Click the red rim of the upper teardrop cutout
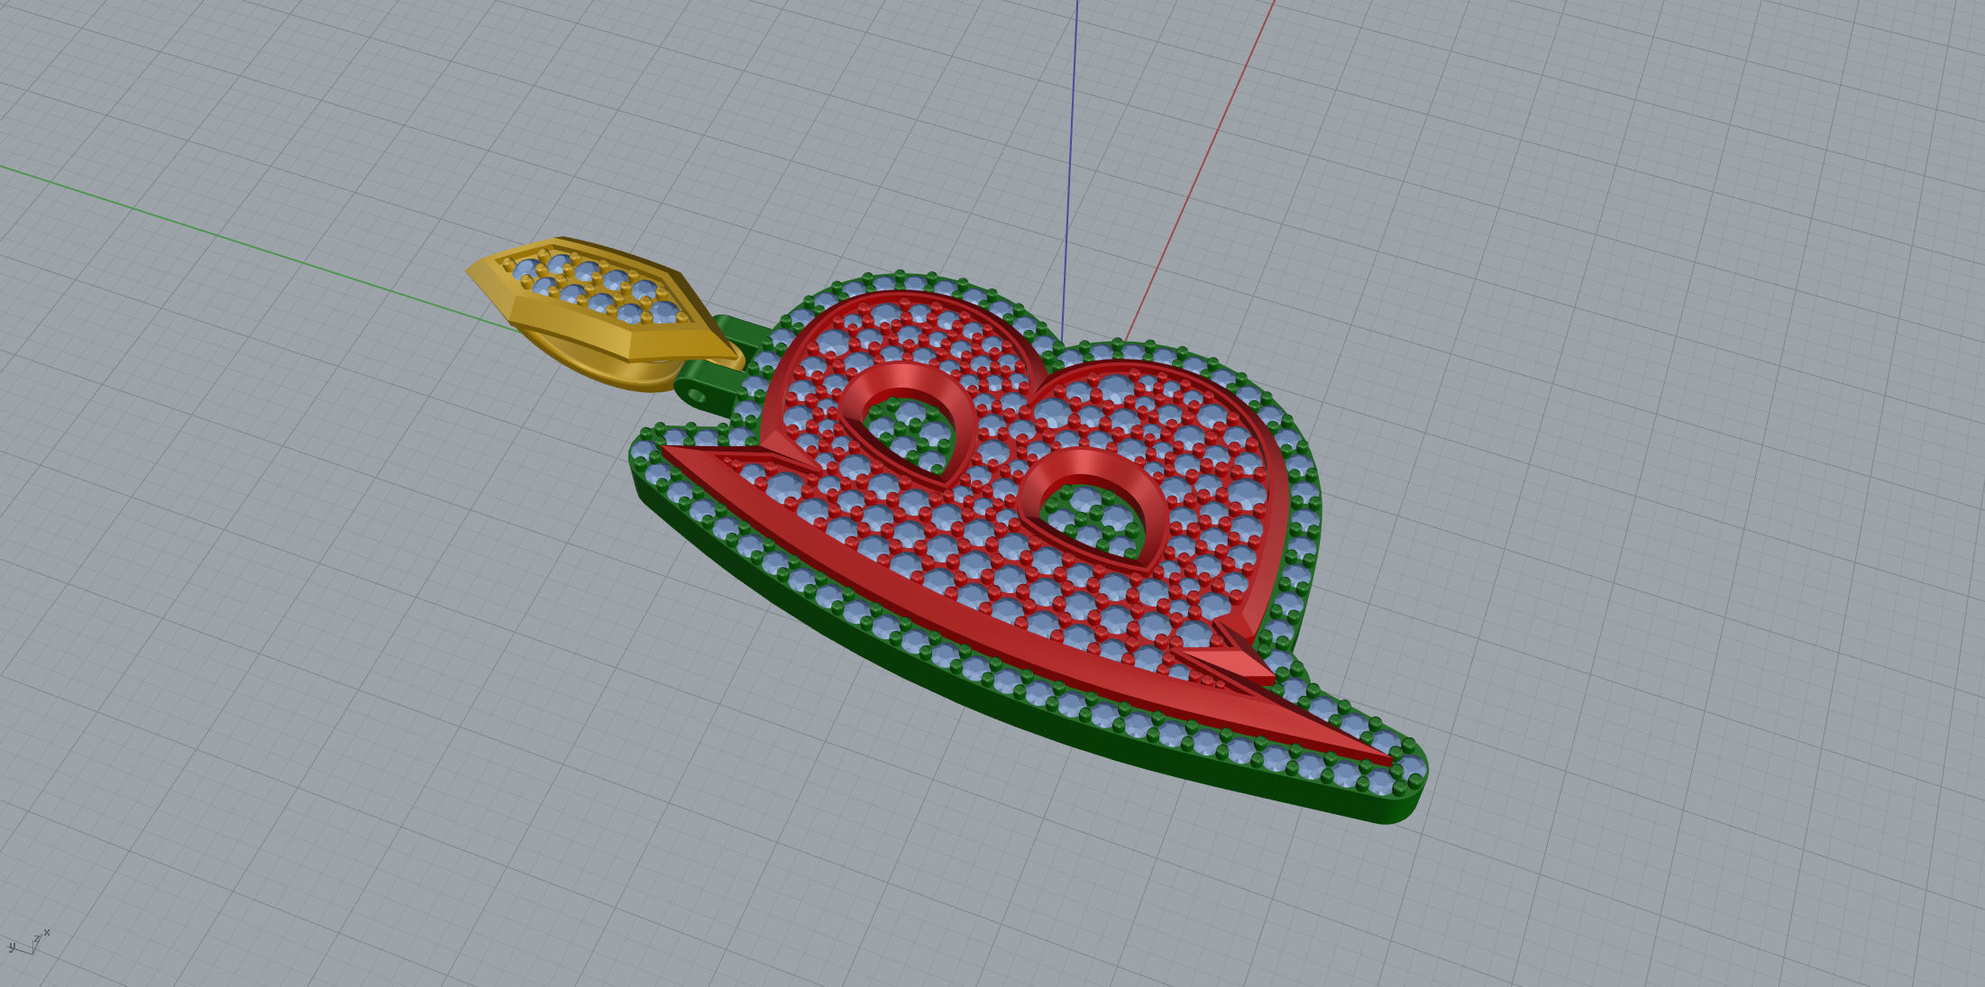Image resolution: width=1985 pixels, height=987 pixels. [x=904, y=379]
